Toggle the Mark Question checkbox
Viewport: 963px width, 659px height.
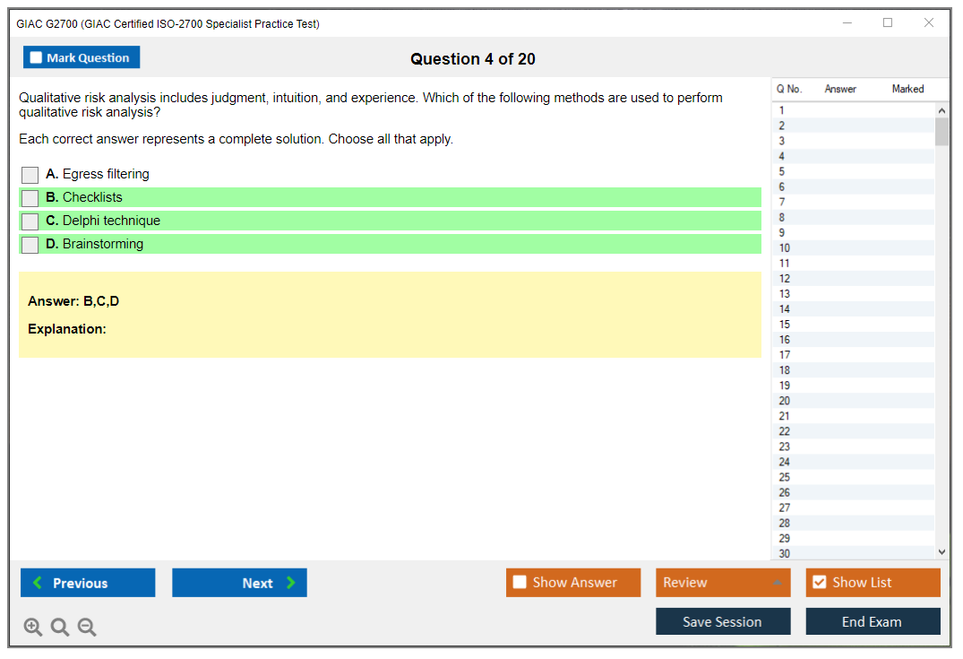coord(36,56)
